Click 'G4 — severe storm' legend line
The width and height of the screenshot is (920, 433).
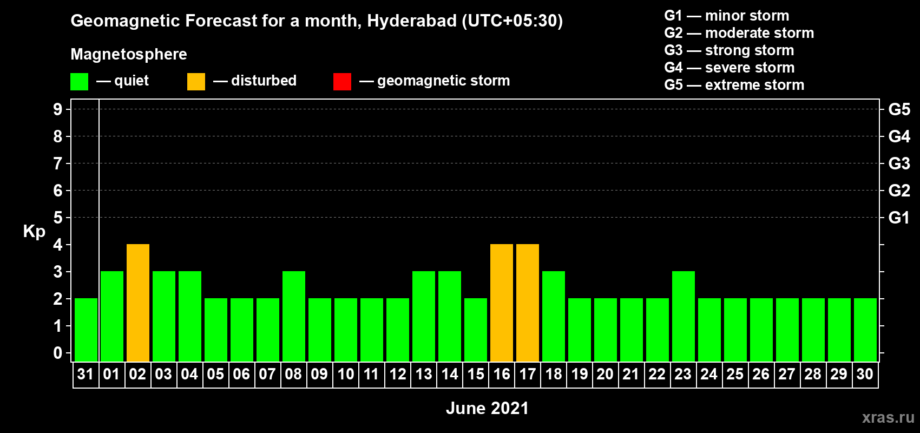pyautogui.click(x=730, y=68)
